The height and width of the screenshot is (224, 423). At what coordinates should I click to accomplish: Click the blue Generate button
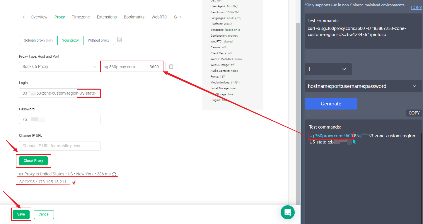[x=331, y=104]
